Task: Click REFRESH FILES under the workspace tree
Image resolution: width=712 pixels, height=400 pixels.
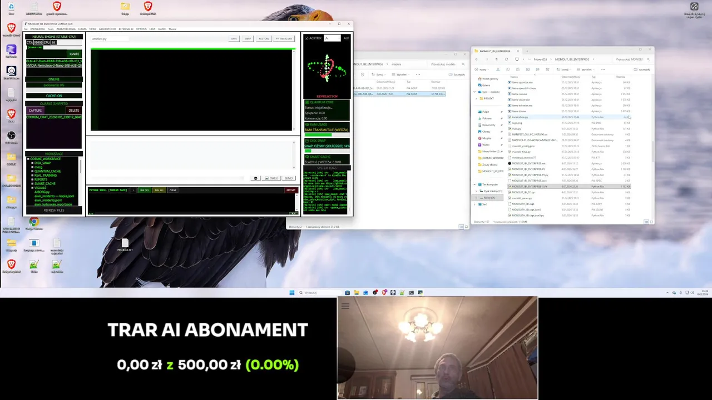Action: pos(54,210)
